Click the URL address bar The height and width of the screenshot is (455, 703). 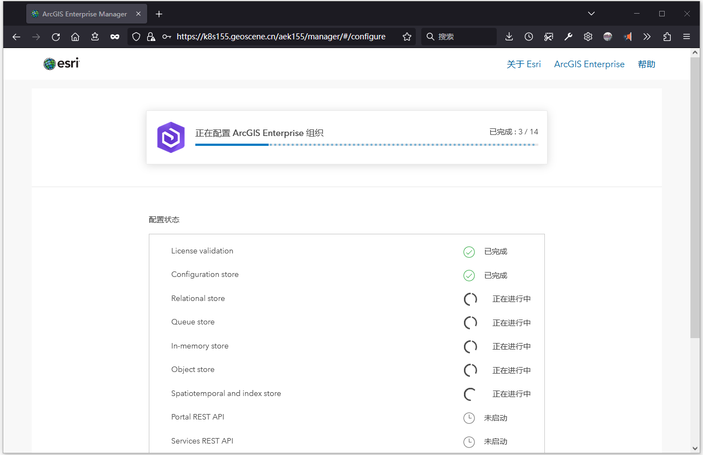(x=281, y=37)
